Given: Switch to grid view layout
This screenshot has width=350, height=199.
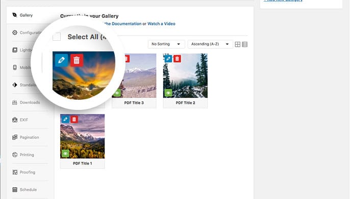Looking at the screenshot, I should (238, 44).
